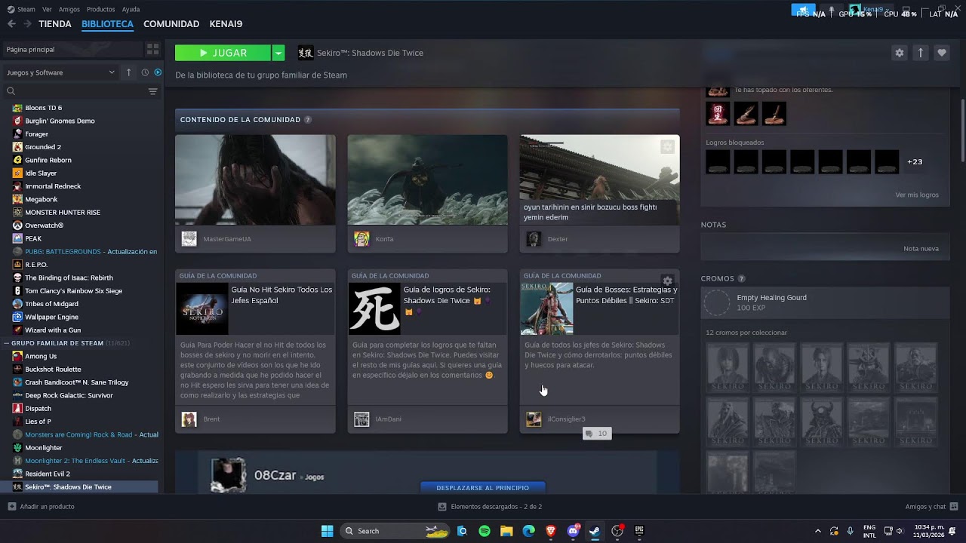Image resolution: width=966 pixels, height=543 pixels.
Task: Open the Productos menu
Action: (101, 9)
